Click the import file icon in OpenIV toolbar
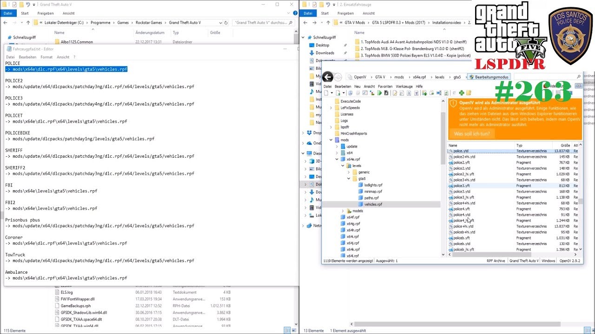The height and width of the screenshot is (334, 595). (425, 93)
